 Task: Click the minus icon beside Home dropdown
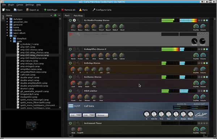point(59,15)
